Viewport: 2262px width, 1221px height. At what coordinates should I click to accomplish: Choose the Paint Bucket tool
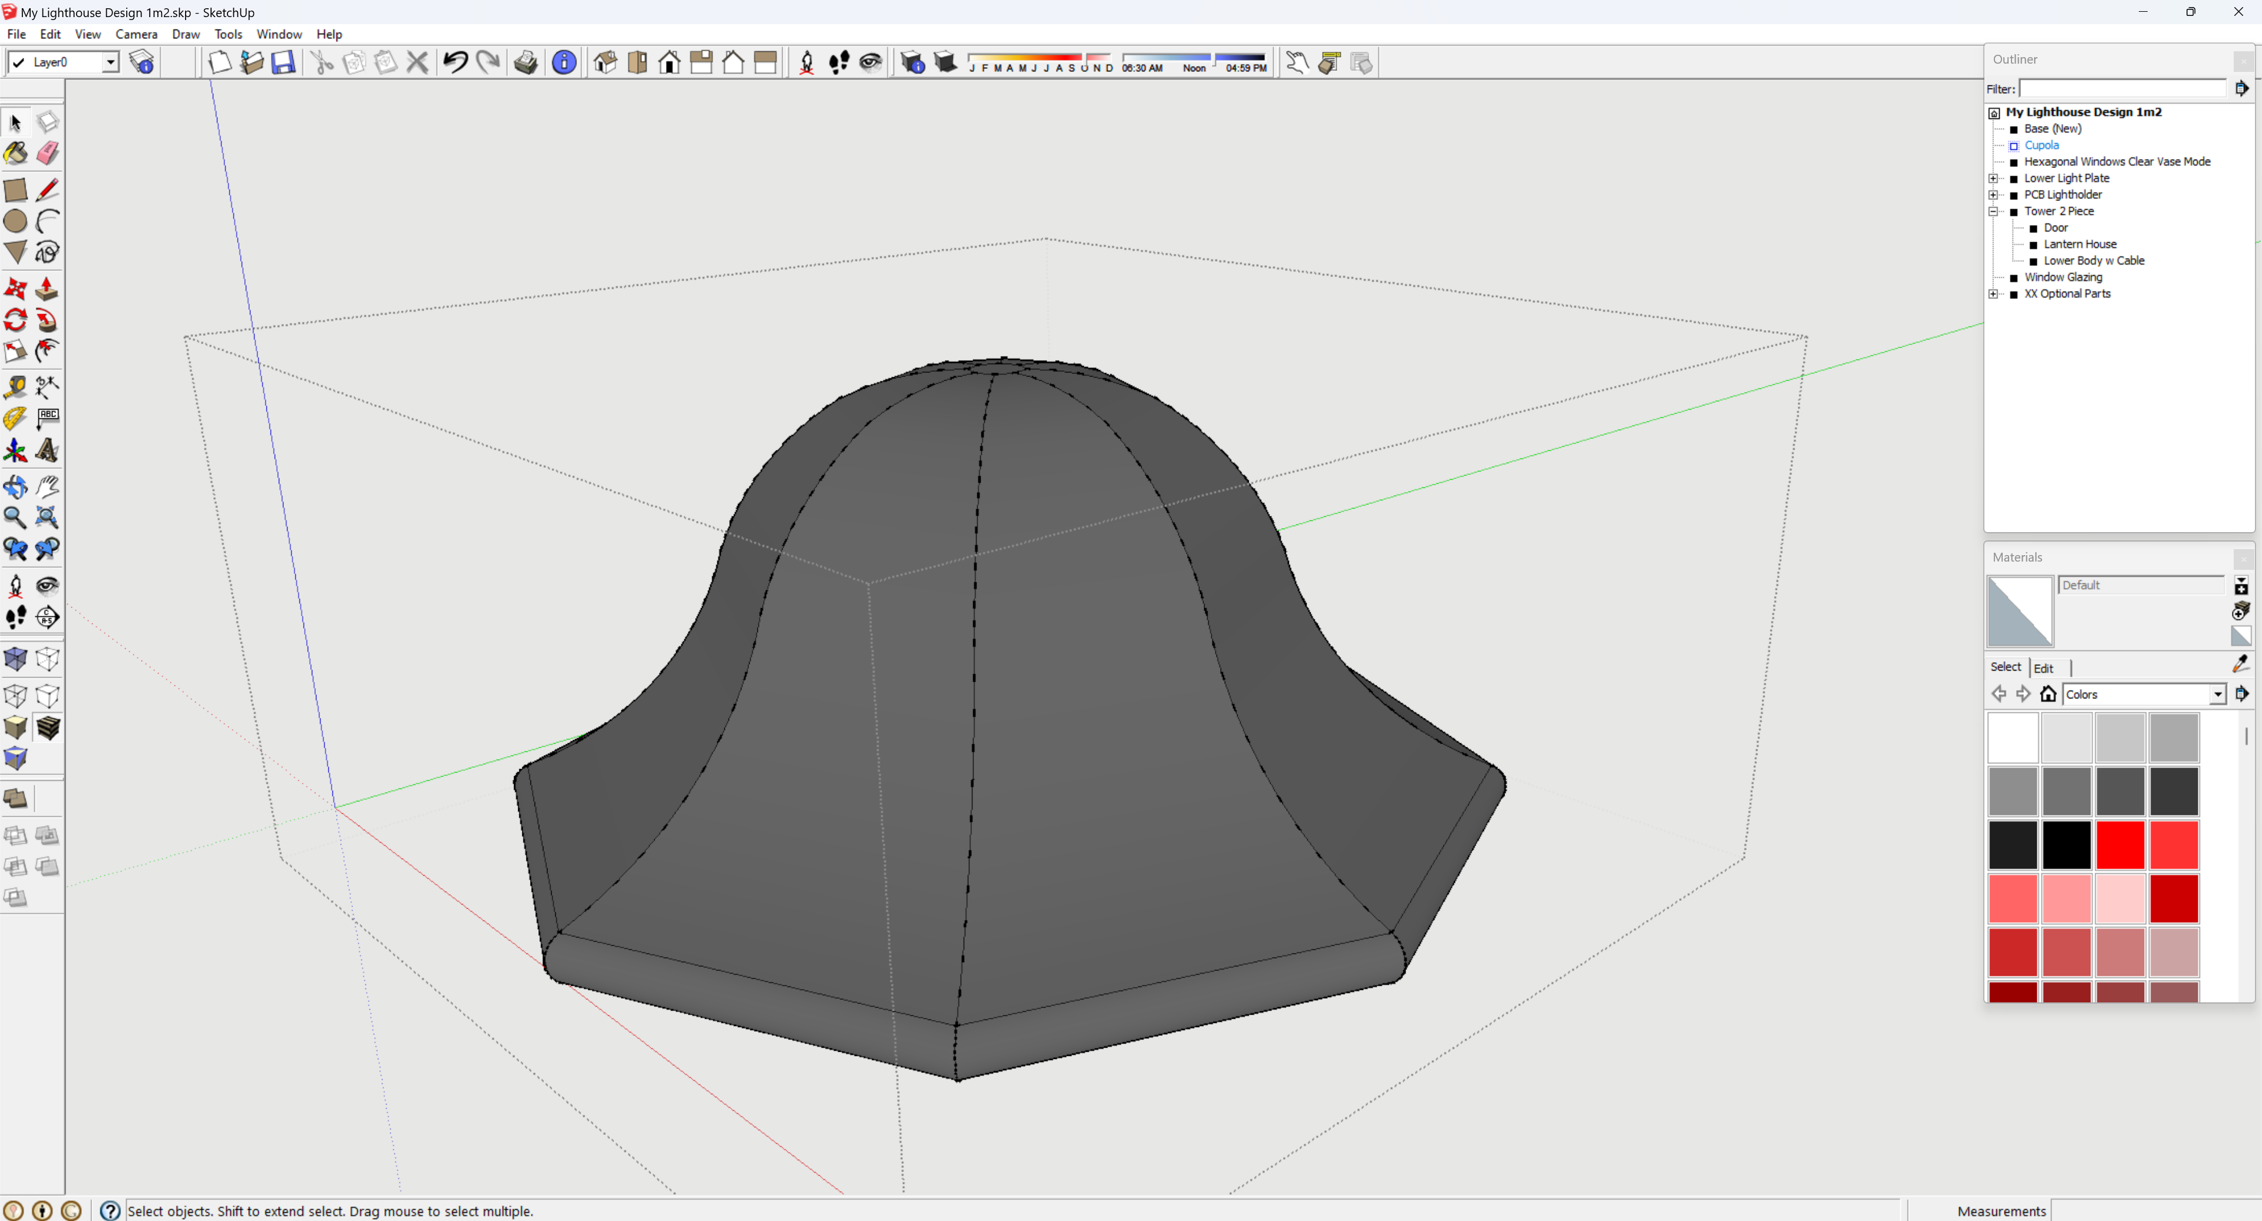[15, 154]
